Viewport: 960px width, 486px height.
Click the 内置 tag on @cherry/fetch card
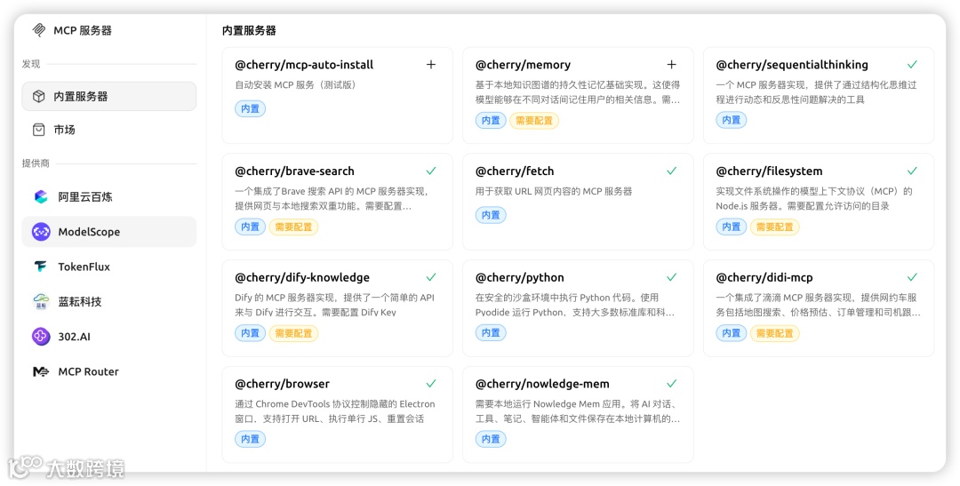(491, 215)
